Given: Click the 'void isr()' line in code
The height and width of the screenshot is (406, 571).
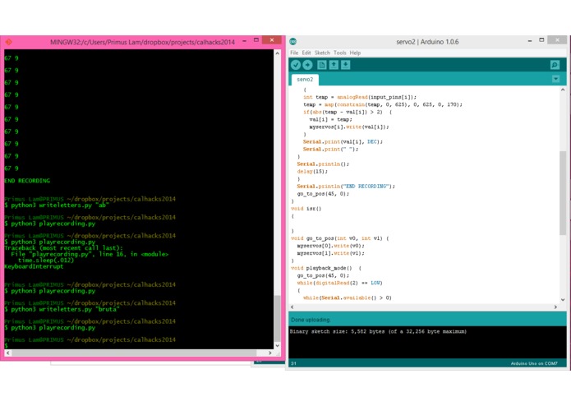Looking at the screenshot, I should pyautogui.click(x=306, y=209).
